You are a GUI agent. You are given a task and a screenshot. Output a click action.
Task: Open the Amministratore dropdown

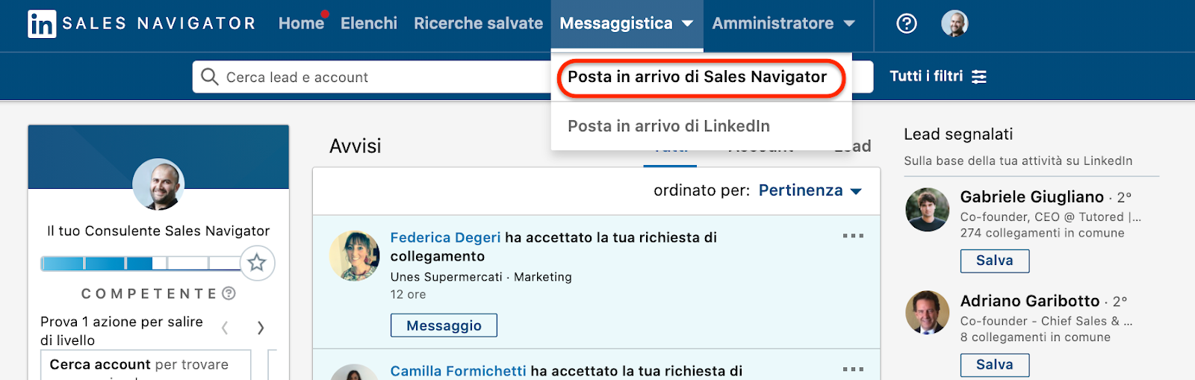pos(783,24)
